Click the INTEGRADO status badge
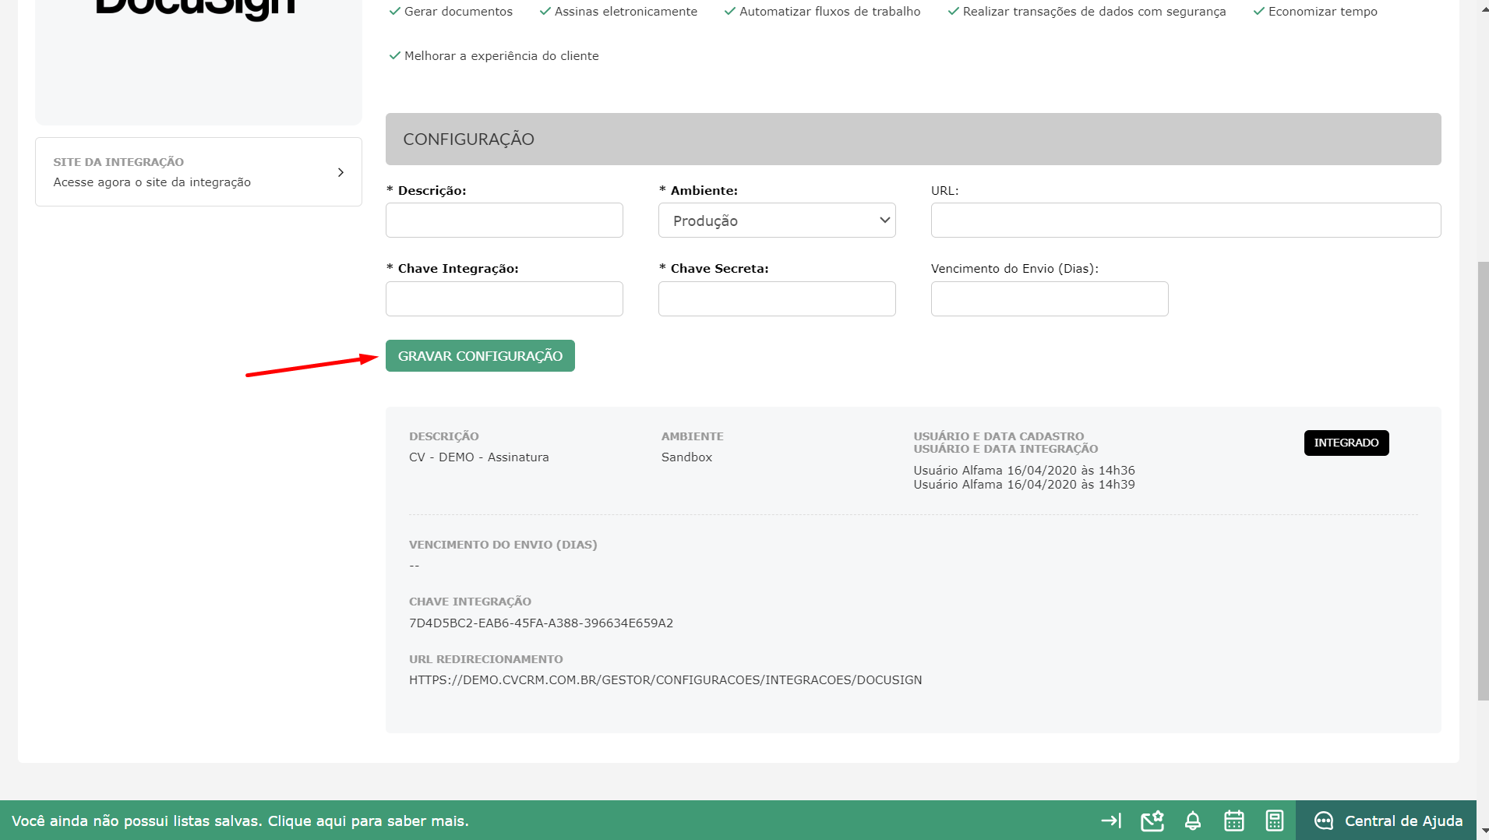1489x840 pixels. 1346,443
